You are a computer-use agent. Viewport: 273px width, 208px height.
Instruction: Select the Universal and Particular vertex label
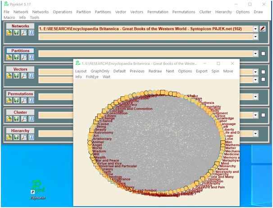(x=118, y=166)
